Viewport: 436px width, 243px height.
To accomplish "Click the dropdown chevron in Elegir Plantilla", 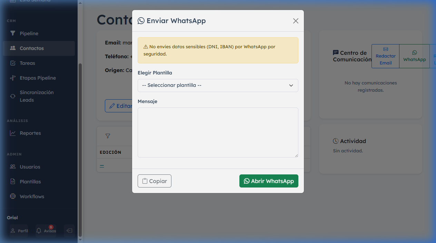I will [x=291, y=85].
